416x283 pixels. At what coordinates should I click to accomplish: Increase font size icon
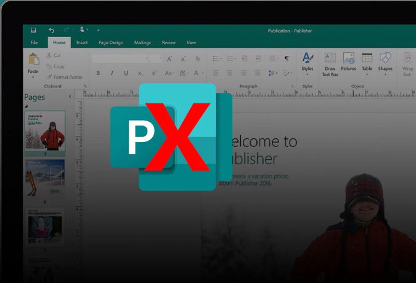[x=169, y=59]
